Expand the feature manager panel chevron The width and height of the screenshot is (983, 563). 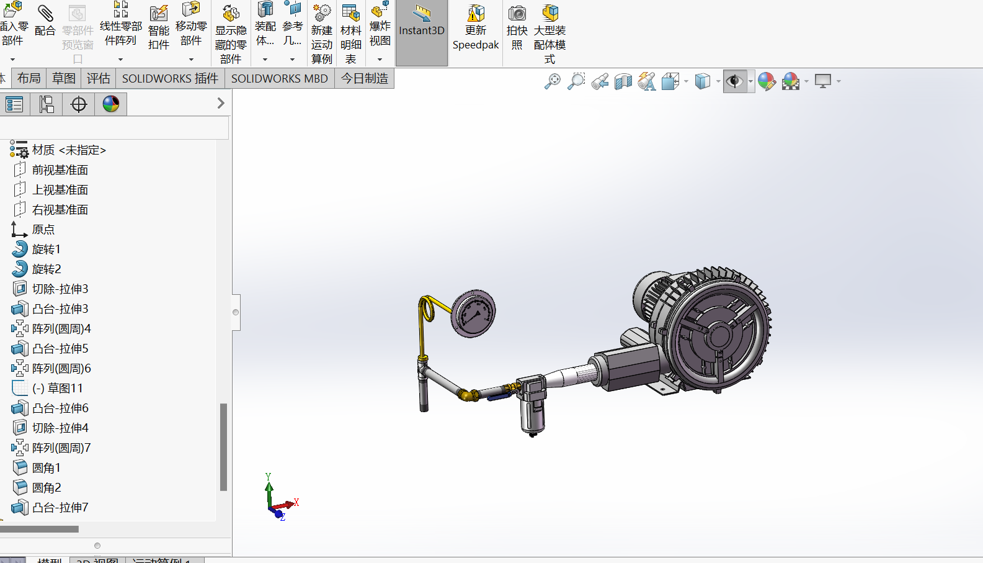221,104
